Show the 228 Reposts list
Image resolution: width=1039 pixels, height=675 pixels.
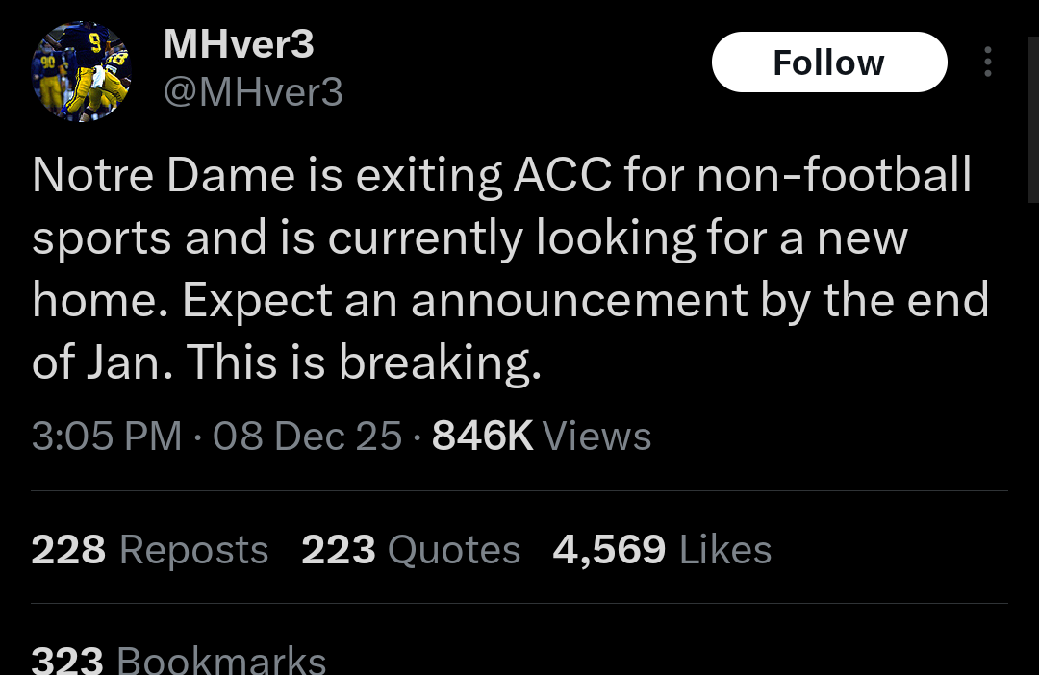(149, 550)
